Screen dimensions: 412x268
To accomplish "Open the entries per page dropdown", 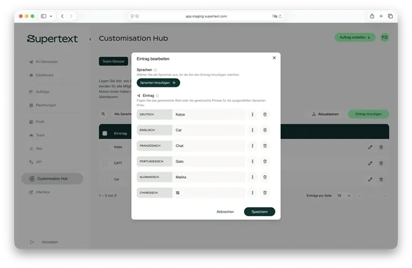I will pyautogui.click(x=343, y=196).
